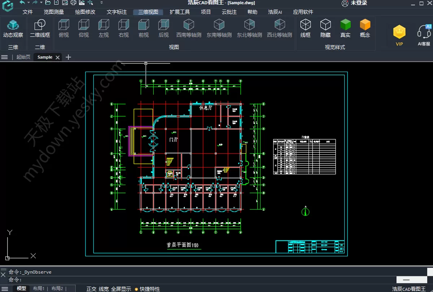Choose 东北等轴测 isometric view
Screen dimensions: 433x292
pyautogui.click(x=249, y=29)
